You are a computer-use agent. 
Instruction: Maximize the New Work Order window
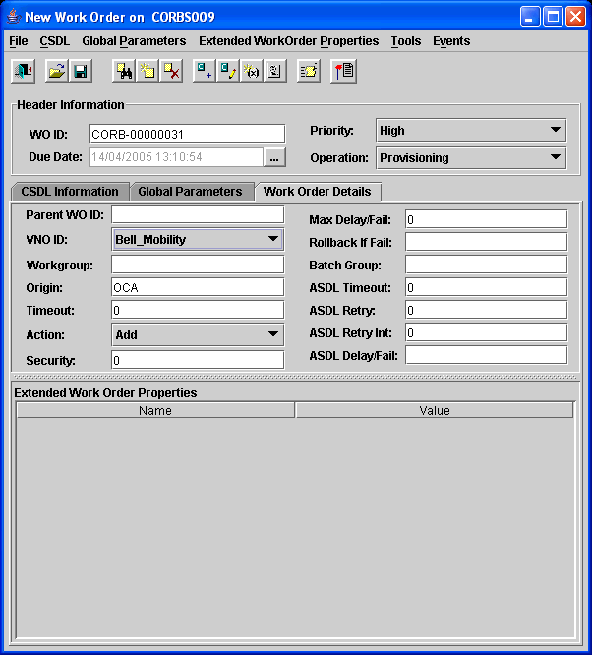[x=553, y=17]
